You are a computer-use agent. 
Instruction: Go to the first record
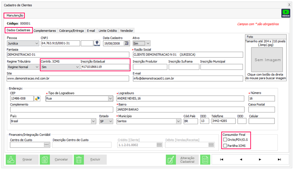pyautogui.click(x=221, y=160)
